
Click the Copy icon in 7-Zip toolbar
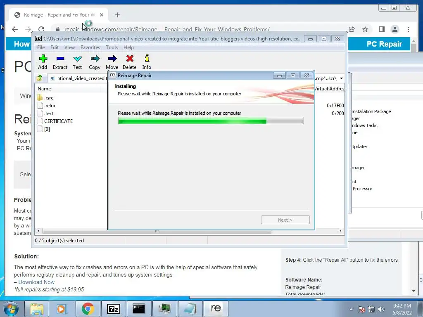point(95,59)
